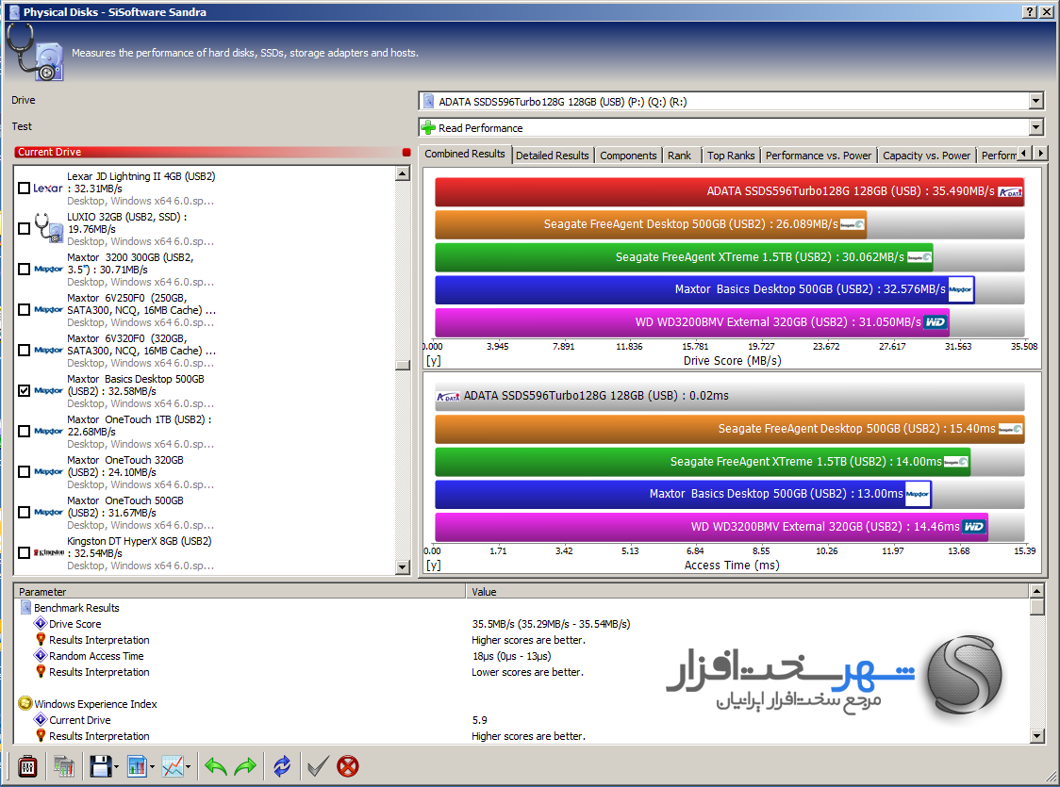Check the Kingston DT HyperX 8GB checkbox

(24, 552)
